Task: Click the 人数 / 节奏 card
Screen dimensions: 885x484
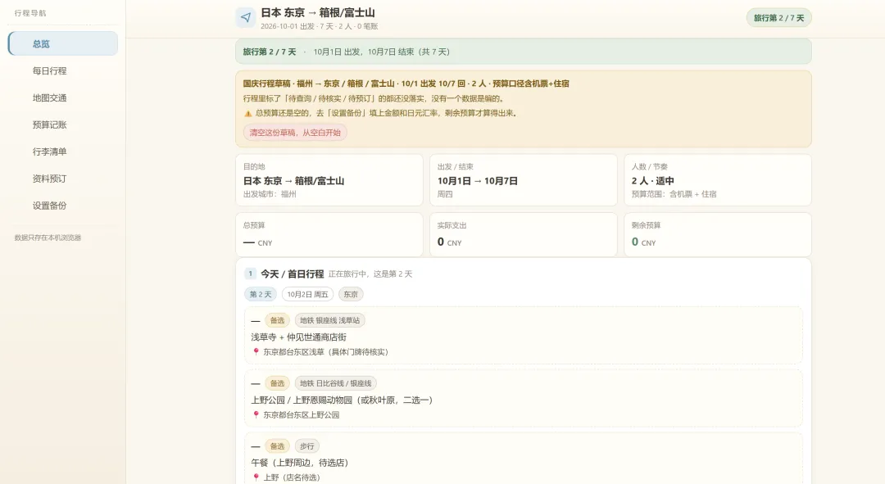Action: 717,180
